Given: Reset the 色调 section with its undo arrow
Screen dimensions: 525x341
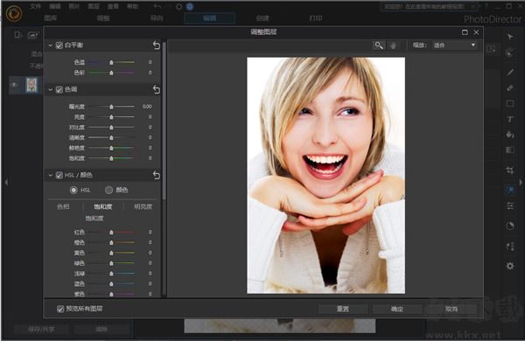Looking at the screenshot, I should point(157,89).
